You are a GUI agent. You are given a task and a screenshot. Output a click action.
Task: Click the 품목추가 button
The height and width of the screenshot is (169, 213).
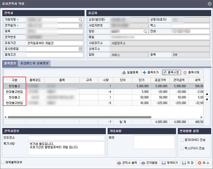coord(151,72)
